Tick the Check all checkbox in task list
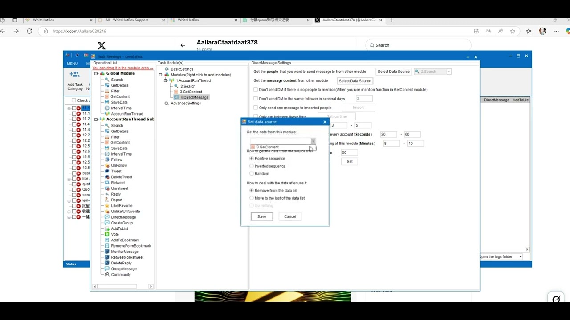The image size is (570, 320). [x=74, y=100]
